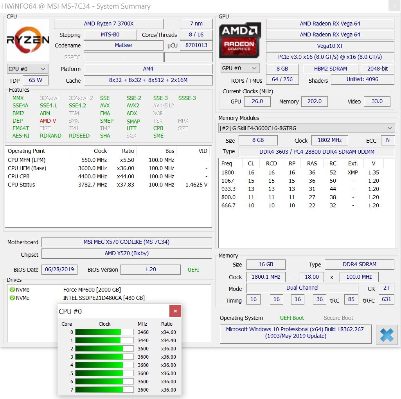Screen dimensions: 401x399
Task: Select the CPU MFM (LPM) row
Action: coord(108,160)
